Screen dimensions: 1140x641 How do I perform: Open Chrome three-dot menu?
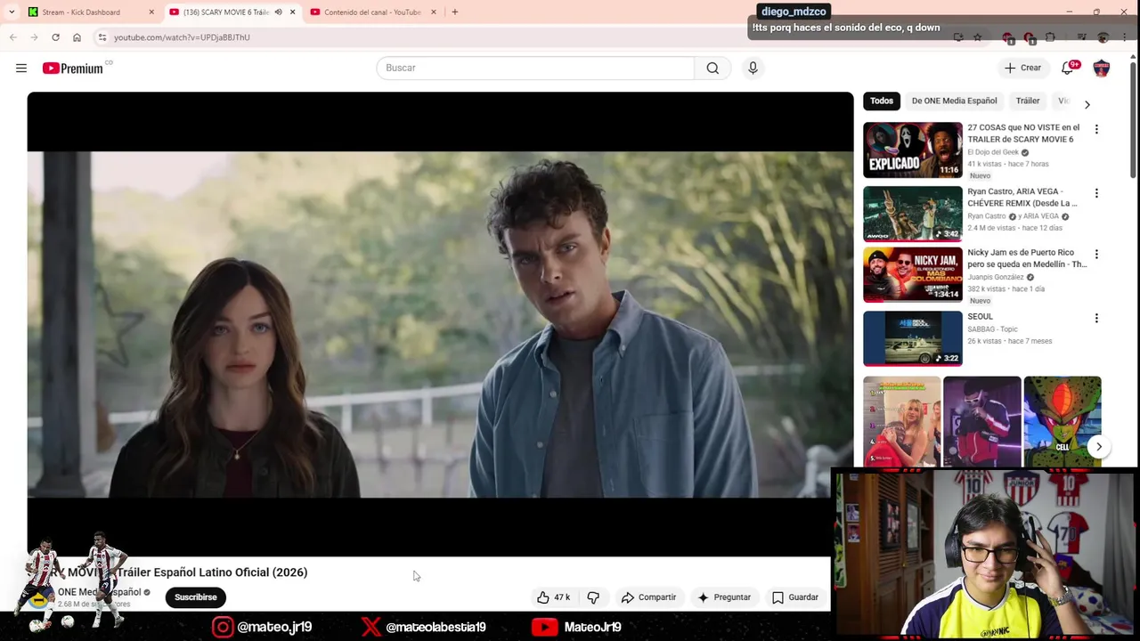coord(1124,37)
